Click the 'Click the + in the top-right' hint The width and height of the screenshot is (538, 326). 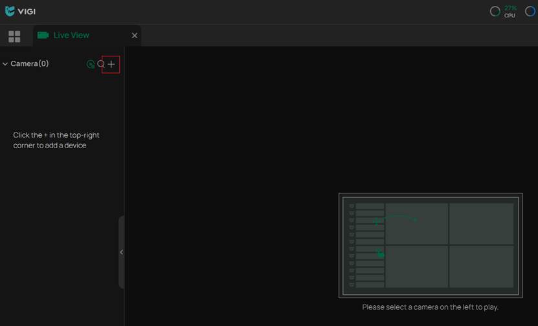click(56, 140)
